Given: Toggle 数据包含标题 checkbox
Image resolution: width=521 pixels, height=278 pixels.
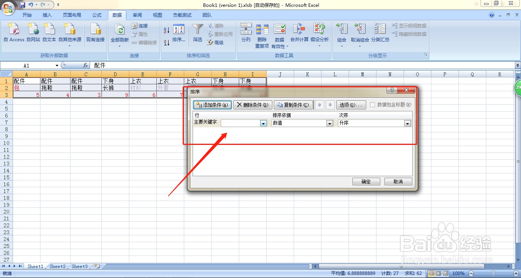Looking at the screenshot, I should coord(373,105).
